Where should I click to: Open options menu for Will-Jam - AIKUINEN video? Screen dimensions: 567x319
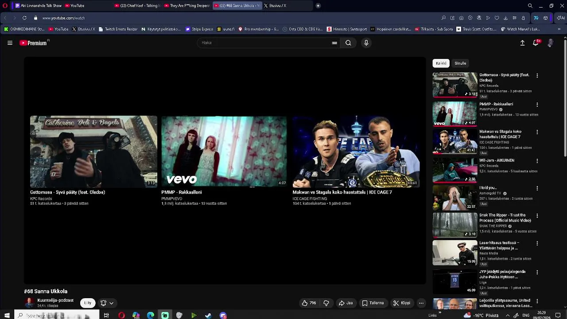pyautogui.click(x=537, y=161)
